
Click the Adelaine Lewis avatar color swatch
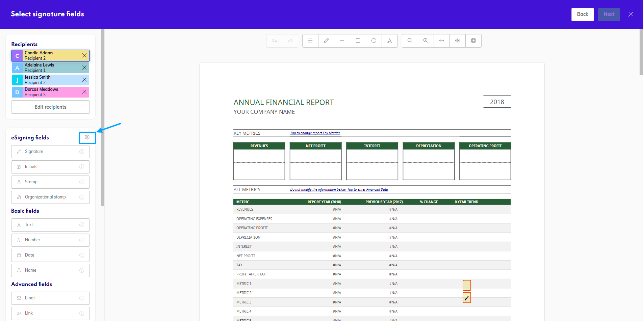pos(17,68)
